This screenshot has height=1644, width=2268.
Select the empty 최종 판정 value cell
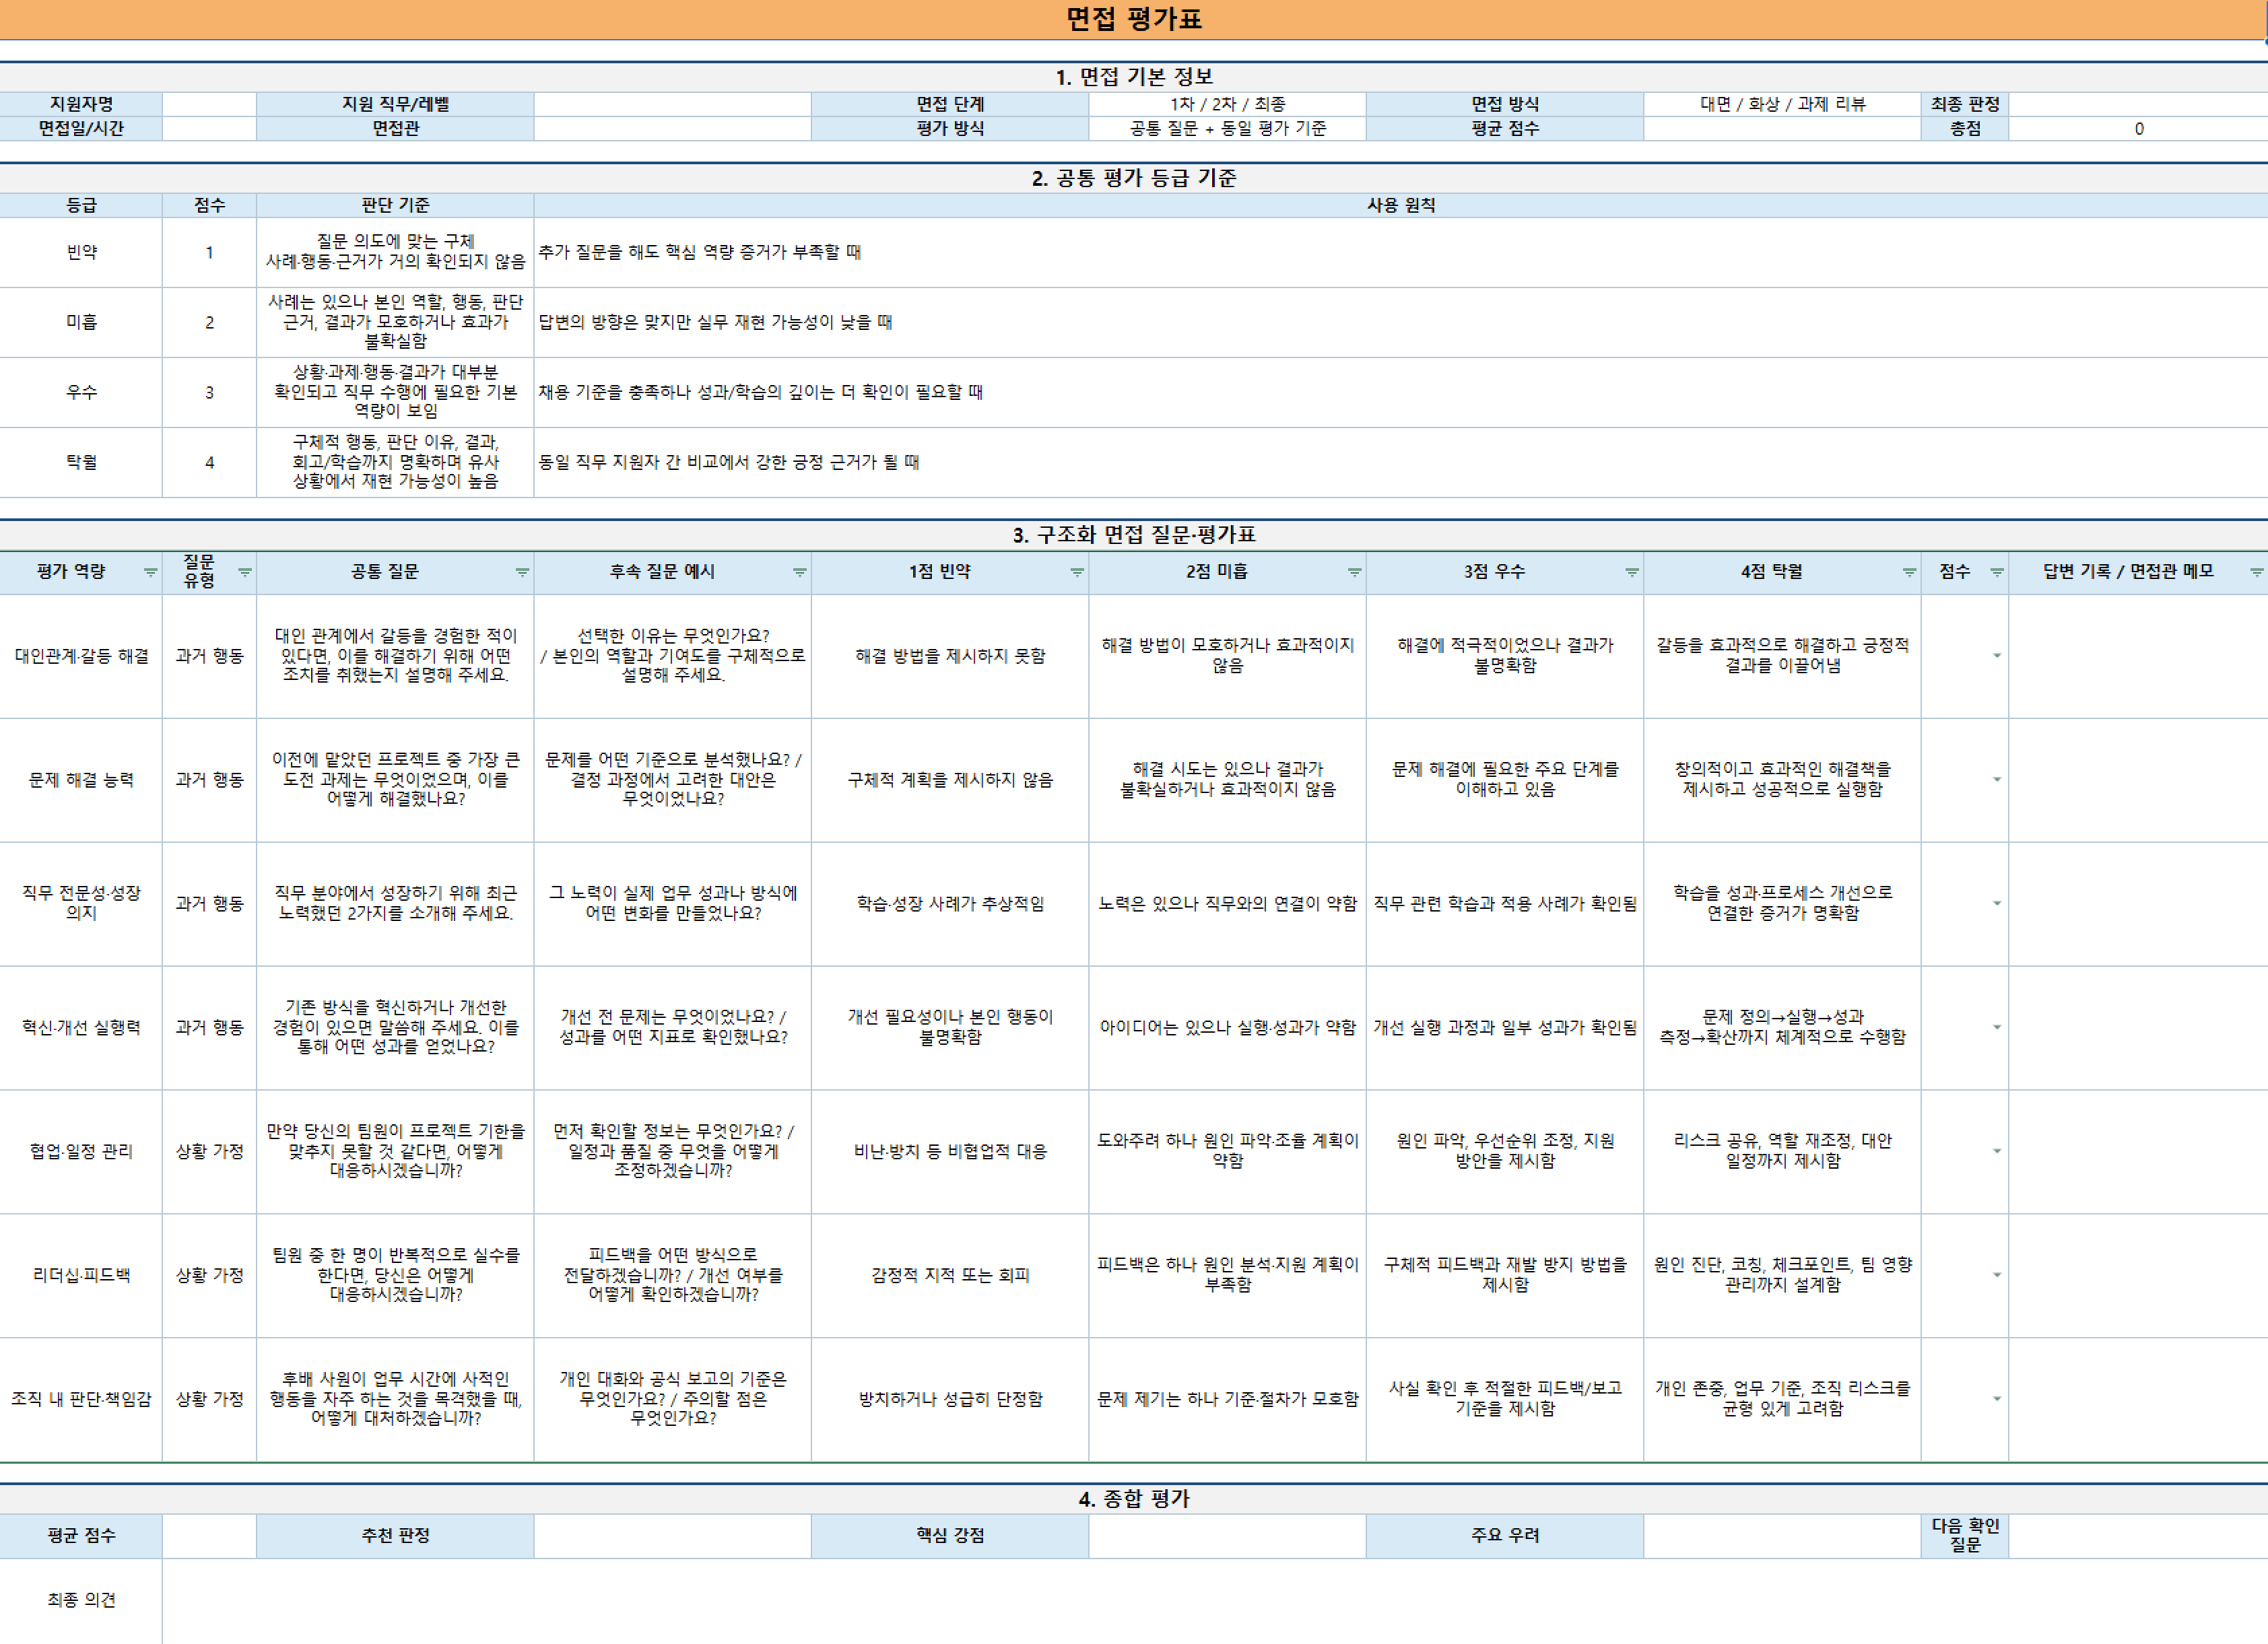2138,104
